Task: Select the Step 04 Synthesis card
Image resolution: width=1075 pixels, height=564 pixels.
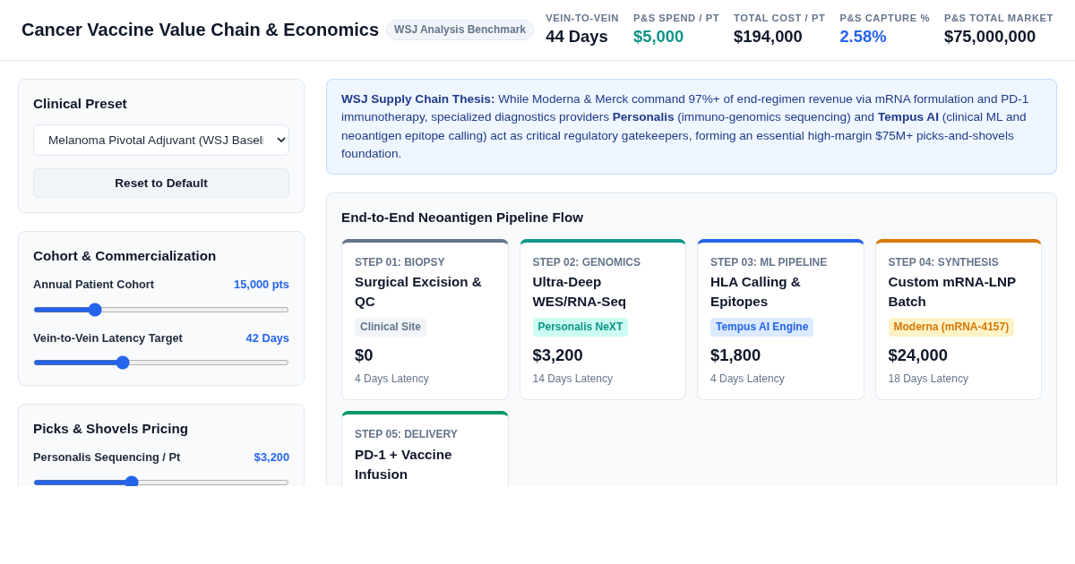Action: tap(959, 320)
